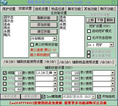This screenshot has height=106, width=118.
Task: Enable the 启动挖矿模式 checkbox
Action: pos(89,31)
